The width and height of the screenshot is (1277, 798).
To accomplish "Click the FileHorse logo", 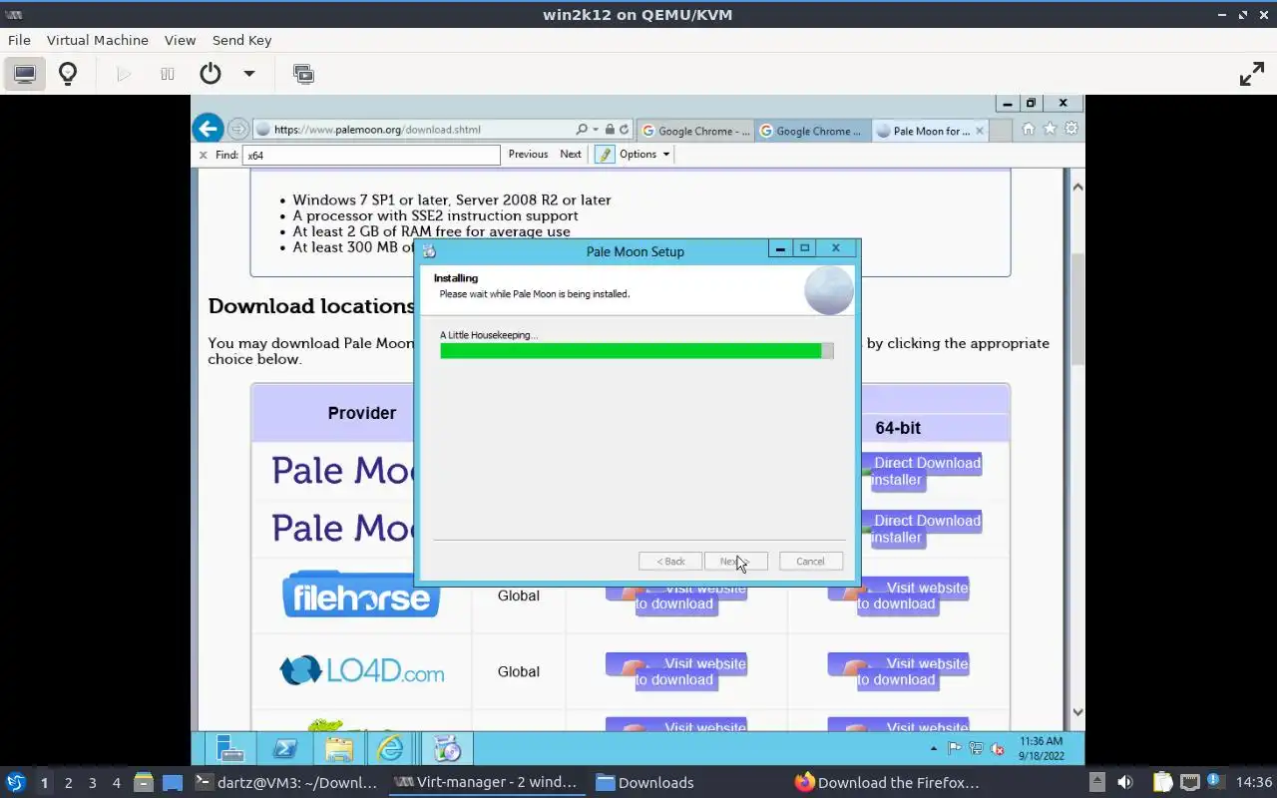I will [361, 595].
